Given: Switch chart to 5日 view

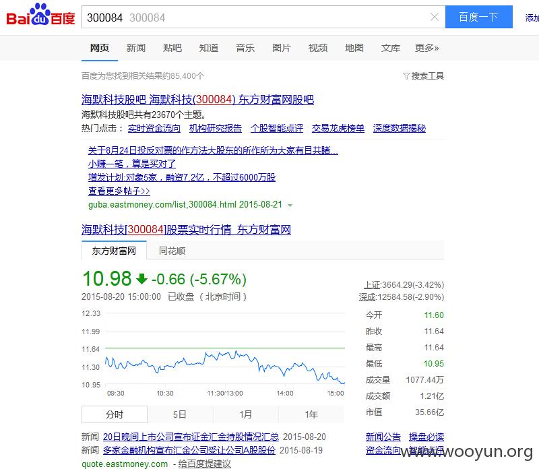Looking at the screenshot, I should pos(179,414).
